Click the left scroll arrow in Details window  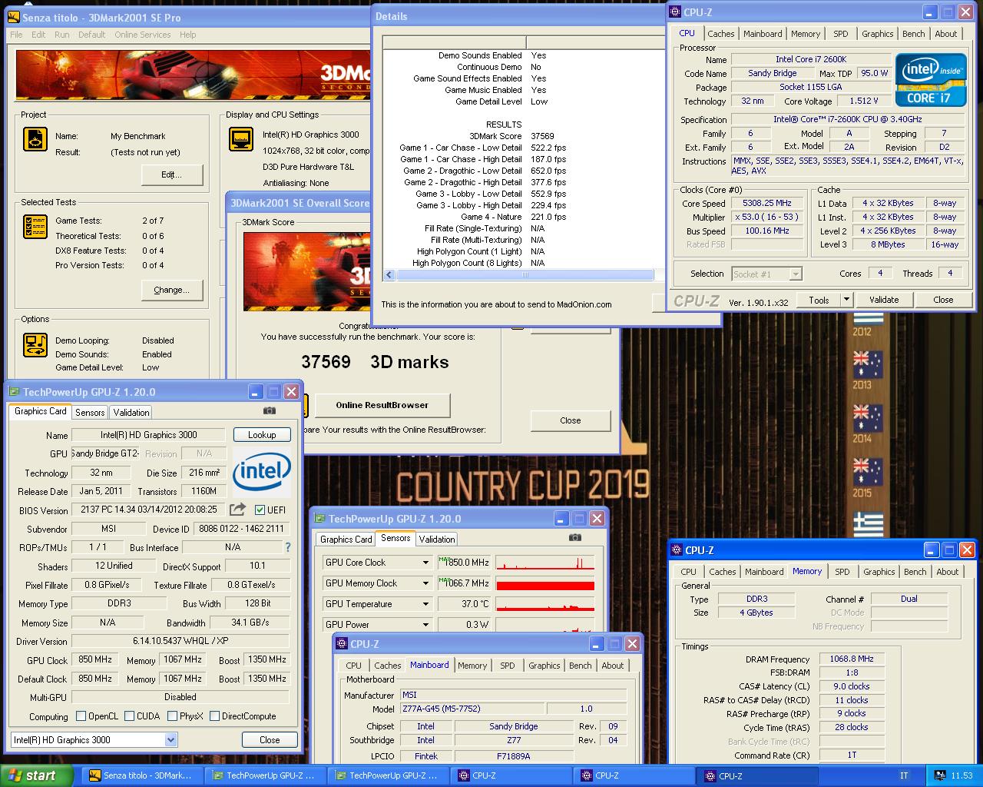coord(389,275)
